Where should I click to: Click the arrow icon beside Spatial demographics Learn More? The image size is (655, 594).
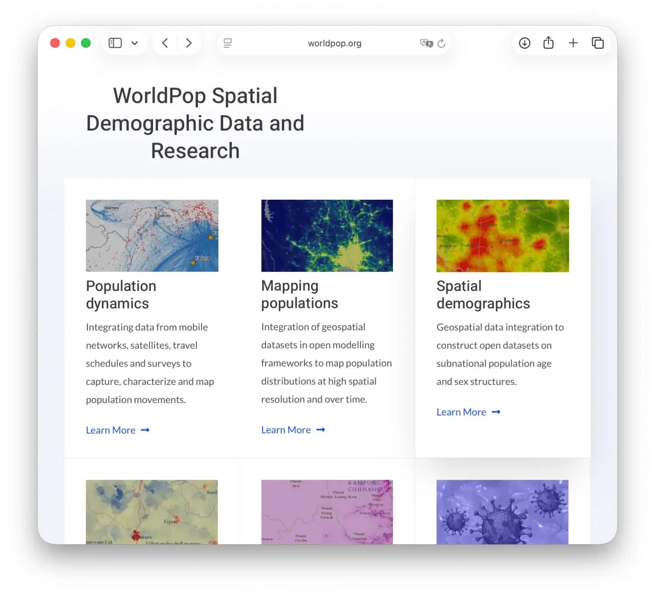[496, 412]
